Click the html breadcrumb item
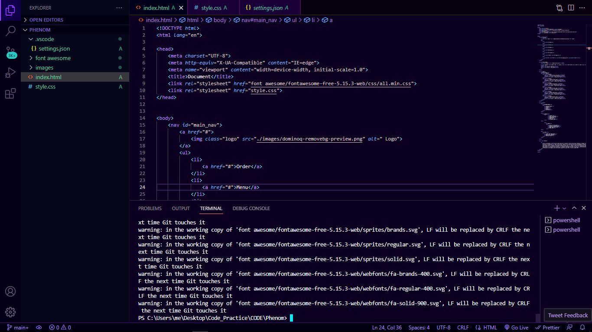Image resolution: width=592 pixels, height=332 pixels. pyautogui.click(x=189, y=20)
